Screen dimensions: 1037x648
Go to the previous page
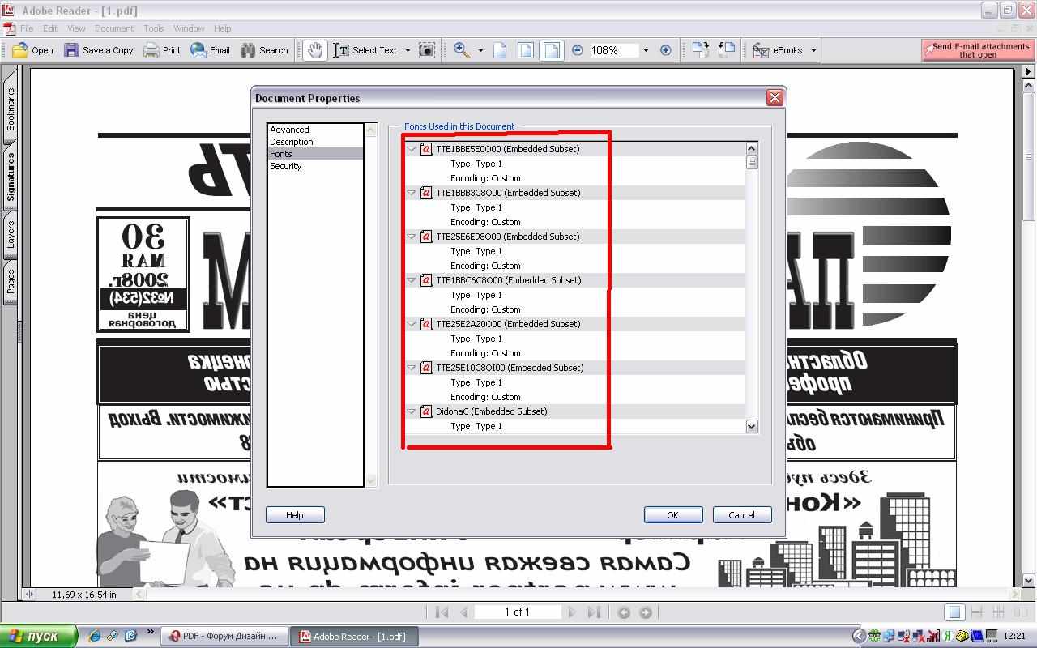point(464,612)
